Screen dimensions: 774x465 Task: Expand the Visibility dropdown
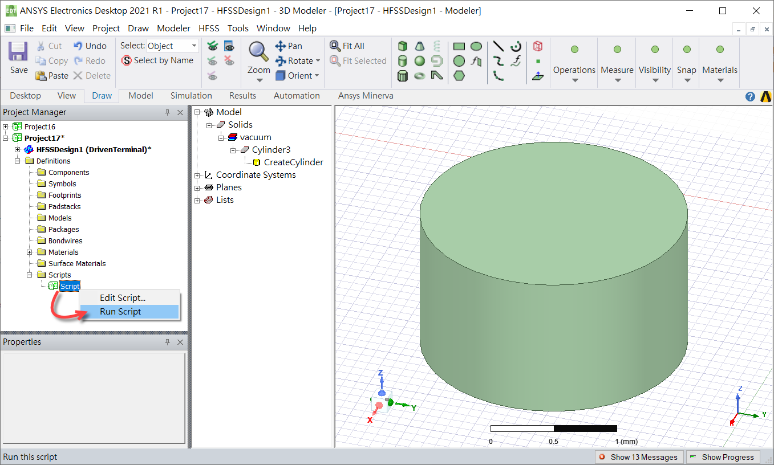pos(655,80)
